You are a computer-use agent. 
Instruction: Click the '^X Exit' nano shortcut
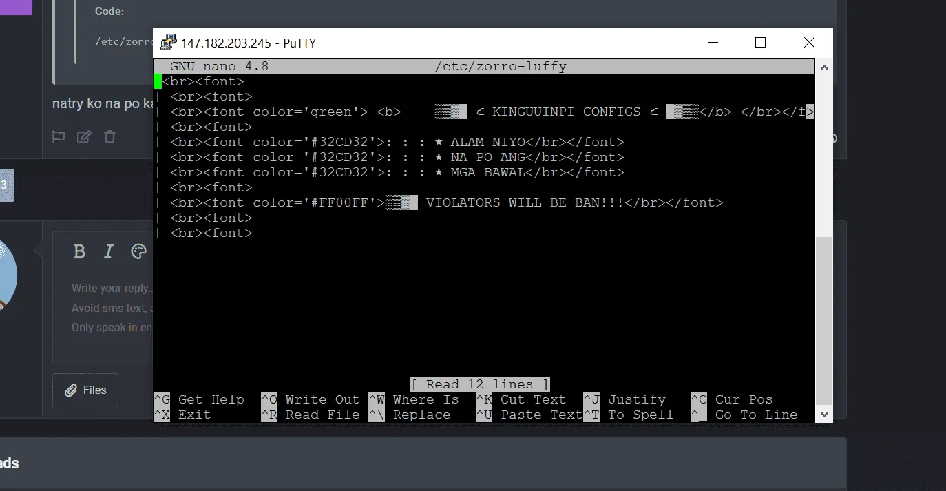182,415
